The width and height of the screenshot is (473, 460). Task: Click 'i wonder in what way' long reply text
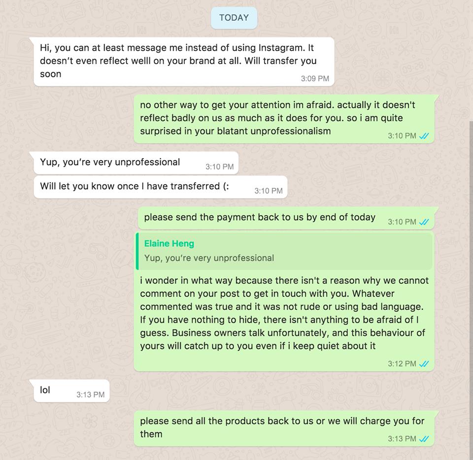coord(284,313)
